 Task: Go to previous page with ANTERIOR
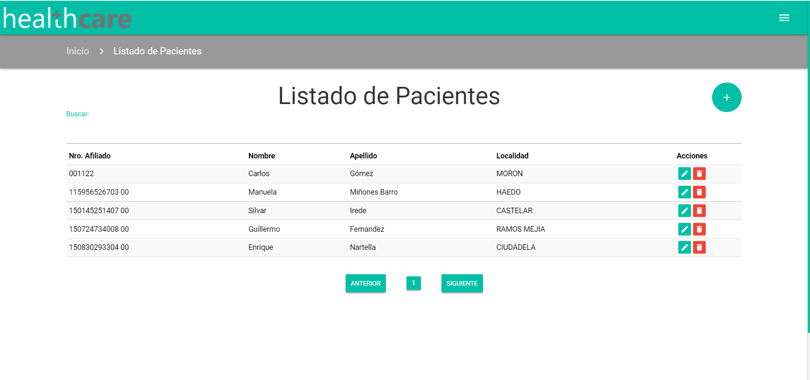tap(366, 283)
